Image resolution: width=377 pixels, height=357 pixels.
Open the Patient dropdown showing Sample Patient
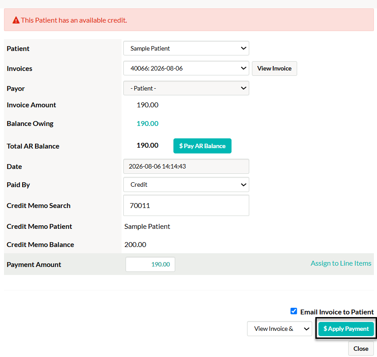[x=186, y=48]
